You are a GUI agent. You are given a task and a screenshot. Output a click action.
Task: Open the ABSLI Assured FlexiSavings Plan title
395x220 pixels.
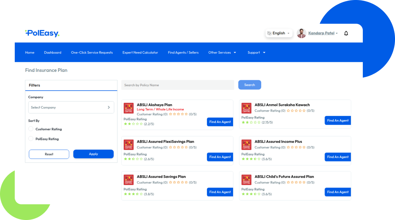click(x=166, y=141)
